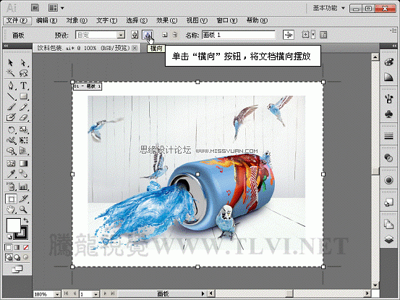Open the Color panel palette icon
Image resolution: width=400 pixels, height=300 pixels.
[x=388, y=62]
